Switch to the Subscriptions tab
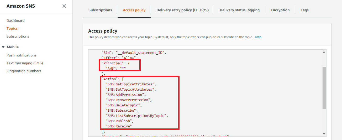Image resolution: width=342 pixels, height=140 pixels. [100, 10]
